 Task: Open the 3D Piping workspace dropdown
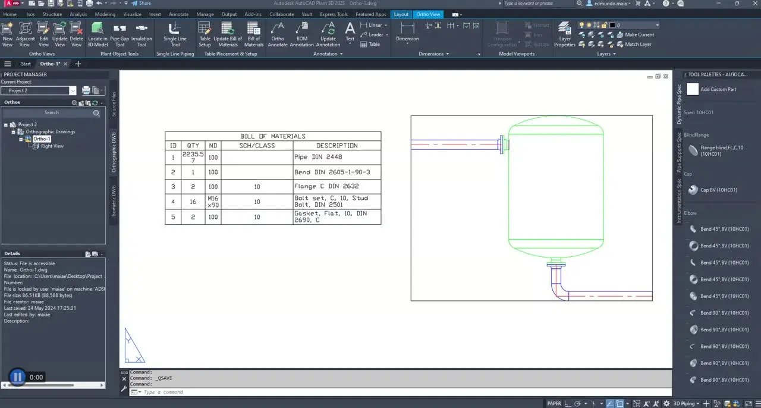[685, 403]
